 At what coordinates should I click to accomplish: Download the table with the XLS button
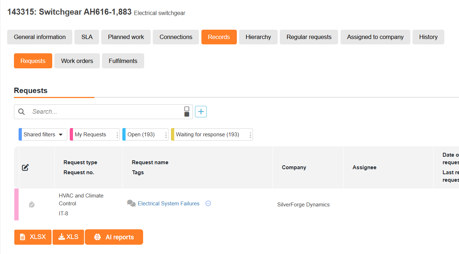(68, 237)
